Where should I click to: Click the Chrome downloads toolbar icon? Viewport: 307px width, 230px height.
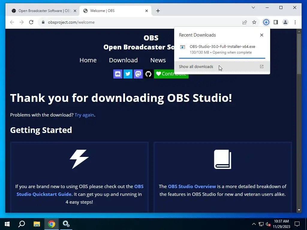coord(266,22)
